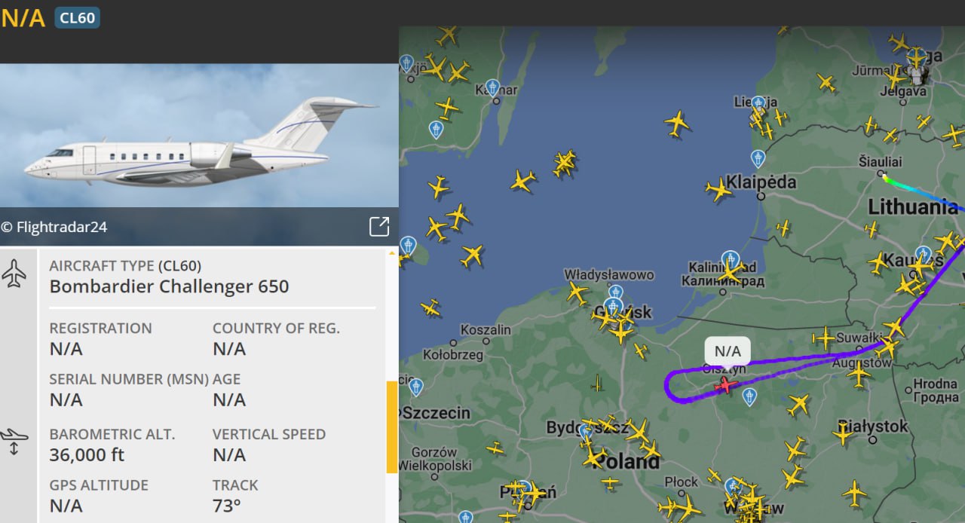965x523 pixels.
Task: Click the orange scrollbar of the details panel
Action: point(392,427)
